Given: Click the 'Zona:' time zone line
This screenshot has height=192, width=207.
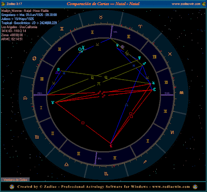Looking at the screenshot, I should tap(12, 35).
